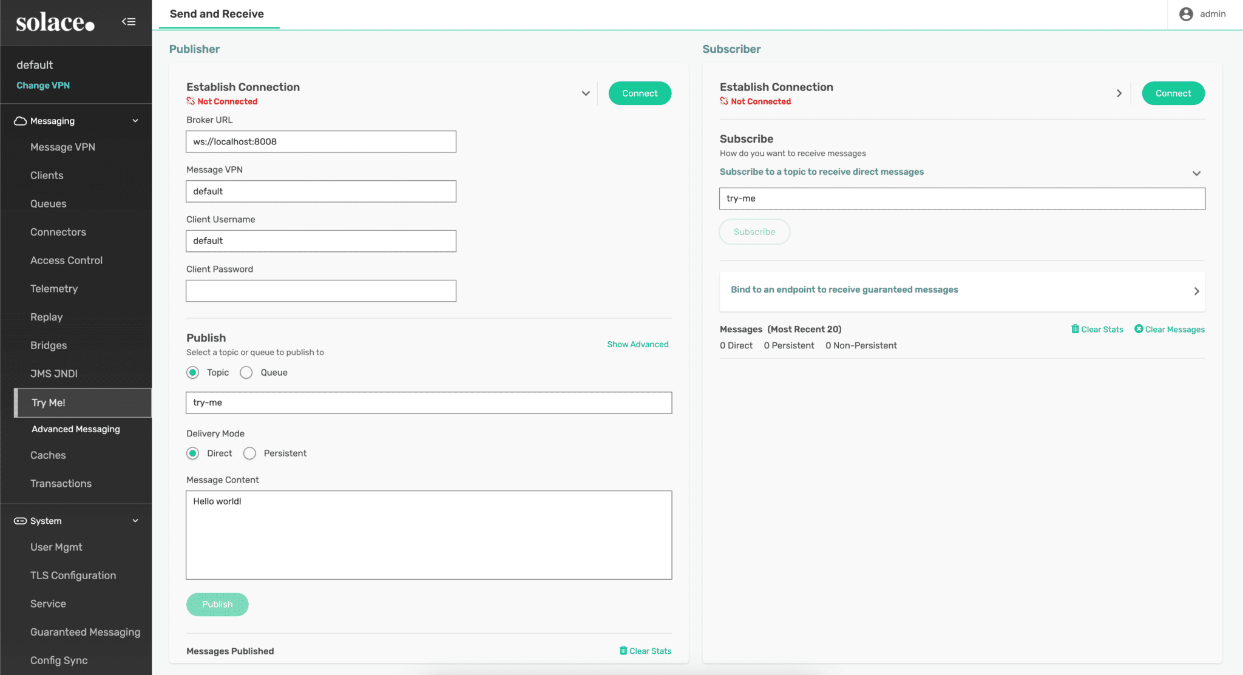The height and width of the screenshot is (675, 1243).
Task: Collapse the Publisher Establish Connection panel
Action: 586,93
